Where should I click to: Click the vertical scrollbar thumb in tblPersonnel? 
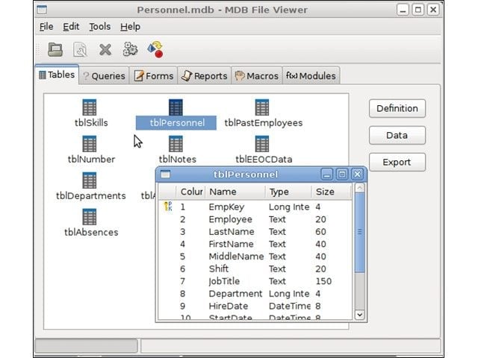click(x=360, y=232)
